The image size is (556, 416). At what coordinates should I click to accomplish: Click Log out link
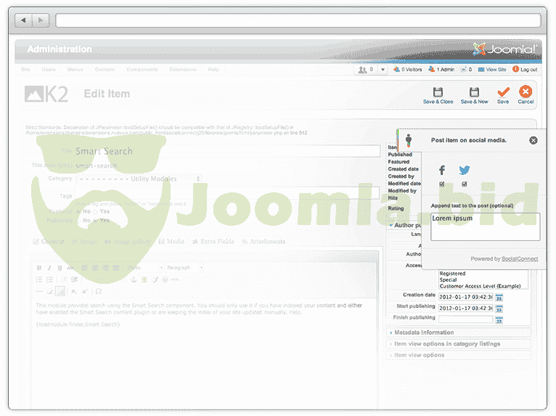[525, 70]
